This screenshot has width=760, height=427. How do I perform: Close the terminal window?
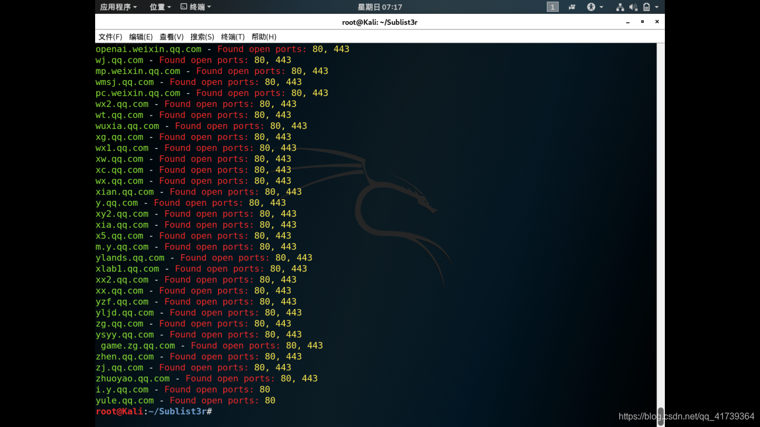click(x=657, y=22)
